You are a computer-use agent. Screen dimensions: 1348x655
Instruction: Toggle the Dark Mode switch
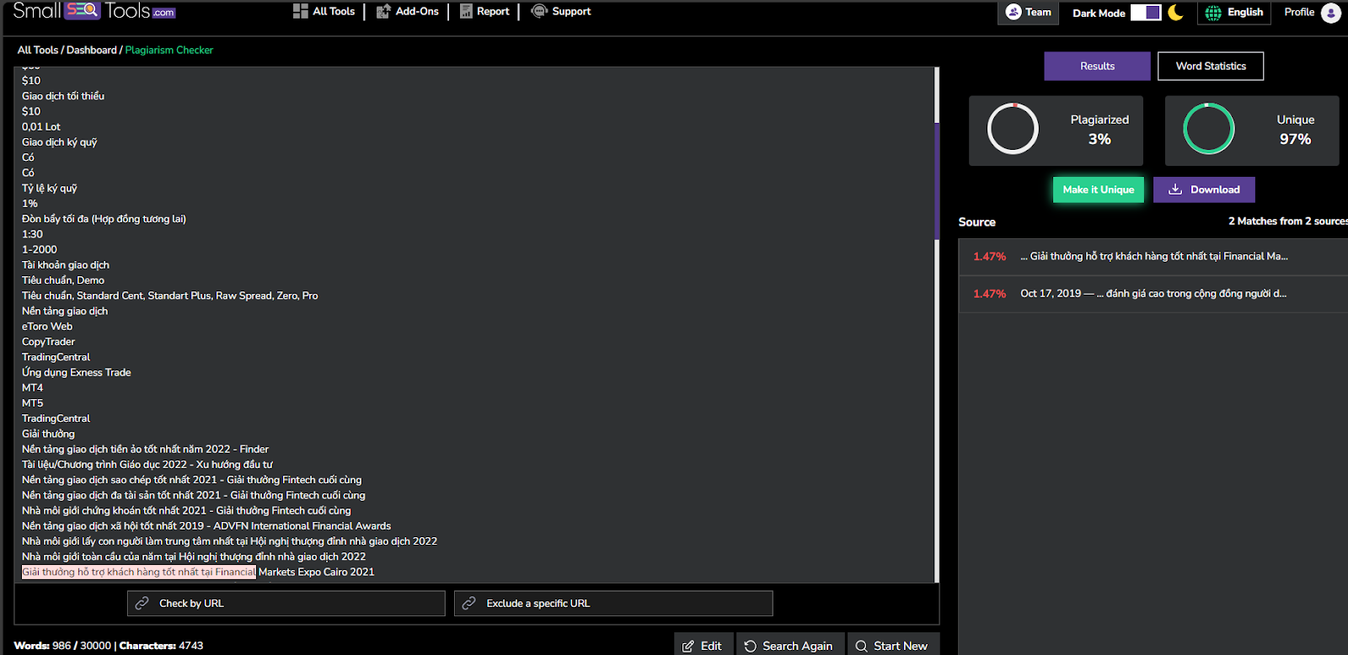pyautogui.click(x=1146, y=13)
